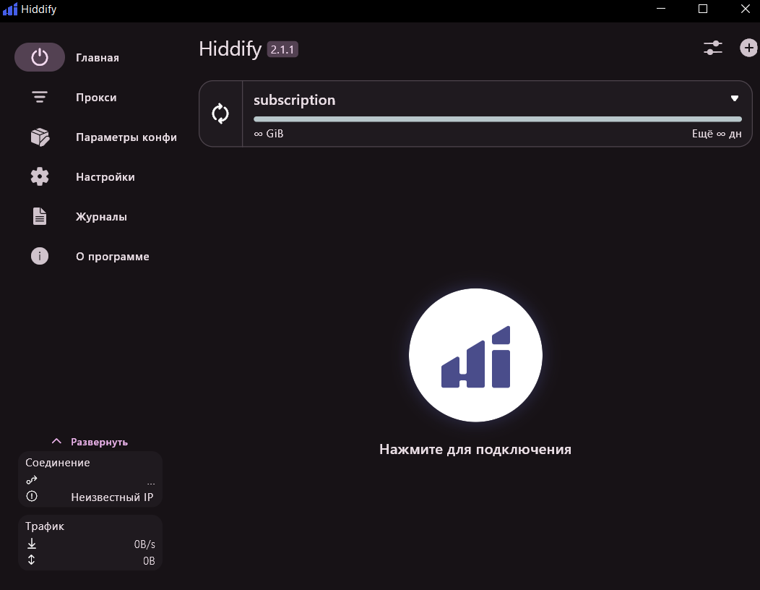Viewport: 760px width, 590px height.
Task: Click the Настройки gear icon
Action: (x=40, y=177)
